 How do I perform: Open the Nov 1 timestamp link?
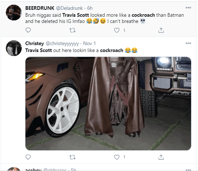[x=89, y=44]
